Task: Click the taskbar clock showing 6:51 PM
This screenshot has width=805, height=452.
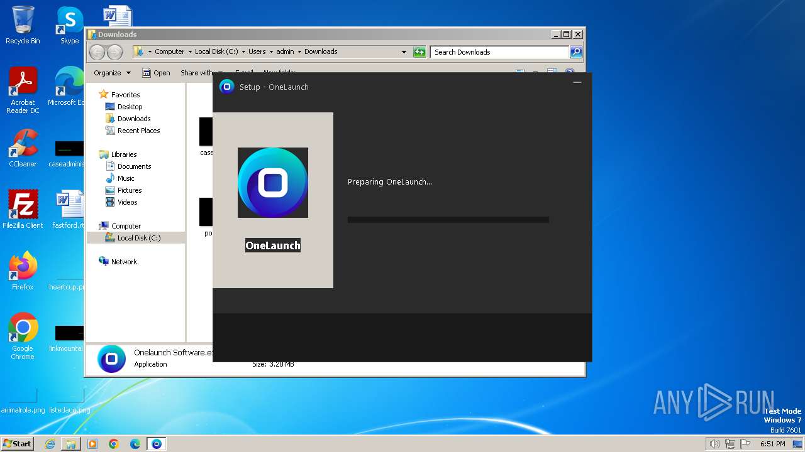Action: pyautogui.click(x=773, y=444)
